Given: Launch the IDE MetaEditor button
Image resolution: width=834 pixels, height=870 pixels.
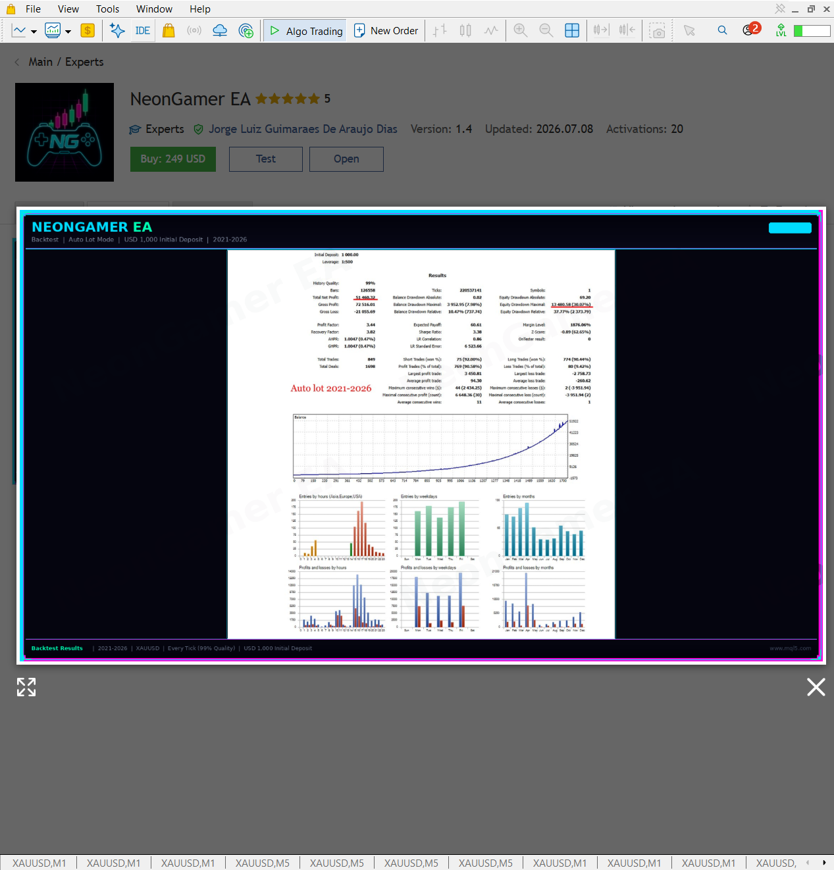Looking at the screenshot, I should point(142,30).
